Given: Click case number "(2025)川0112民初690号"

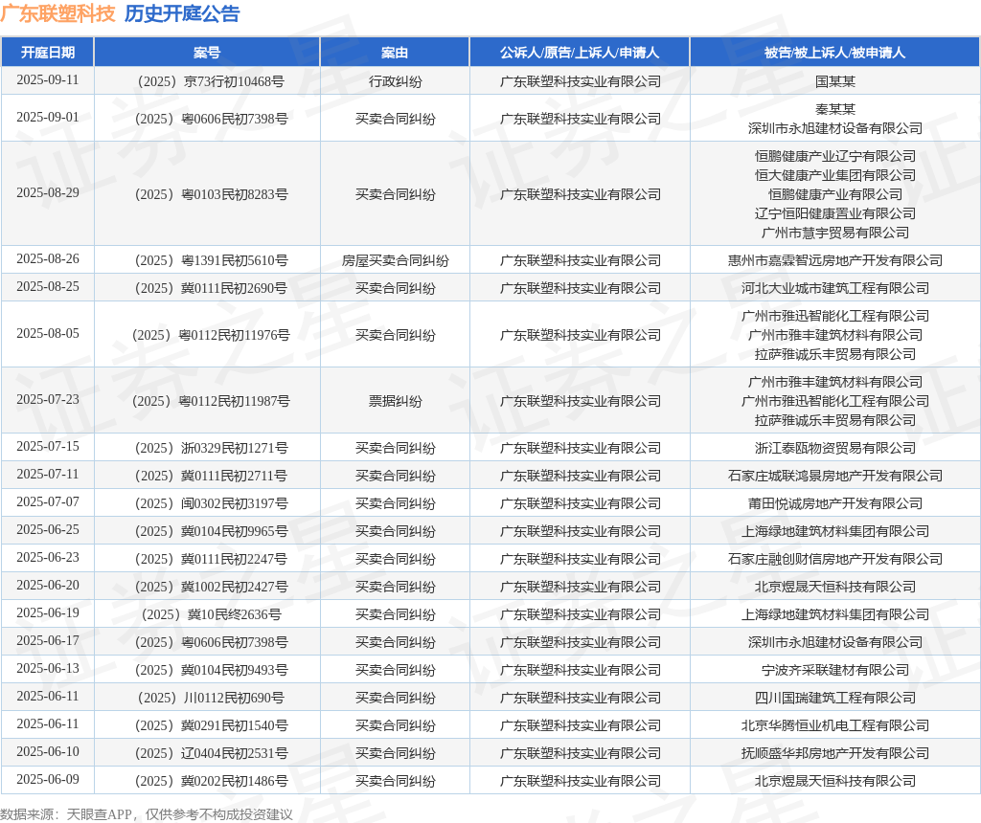Looking at the screenshot, I should pyautogui.click(x=211, y=698).
